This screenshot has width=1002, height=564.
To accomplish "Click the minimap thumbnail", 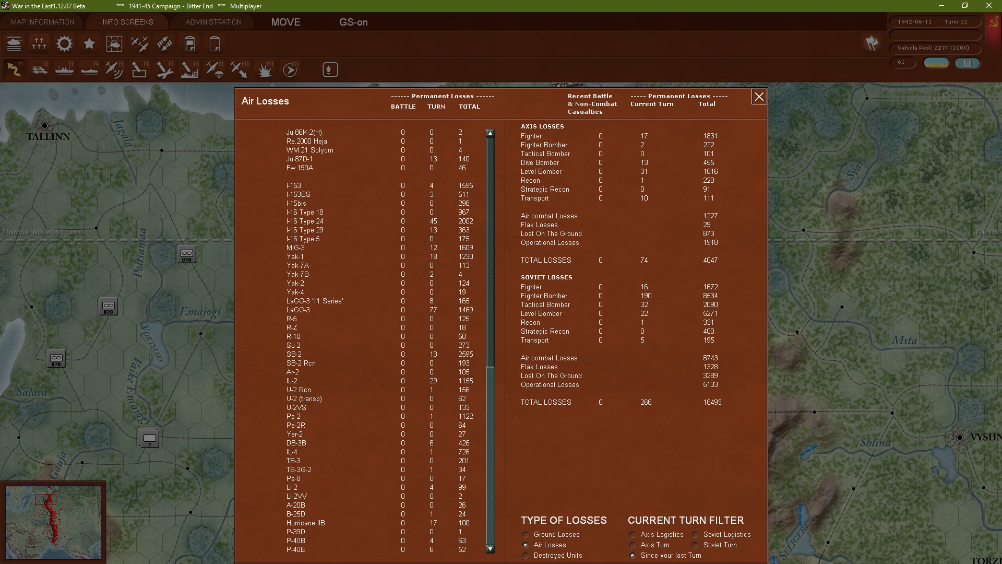I will (x=53, y=522).
